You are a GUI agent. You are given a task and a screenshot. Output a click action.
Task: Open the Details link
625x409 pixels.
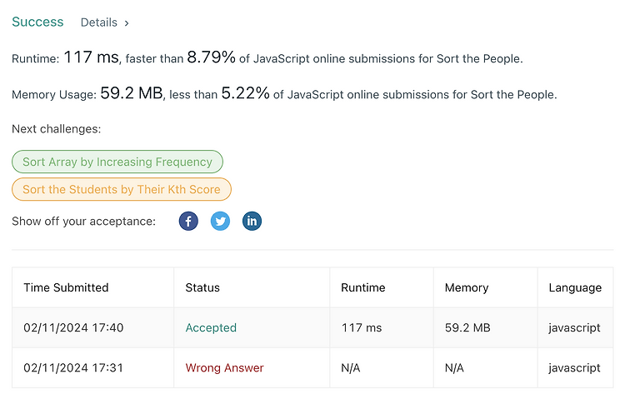click(x=99, y=22)
